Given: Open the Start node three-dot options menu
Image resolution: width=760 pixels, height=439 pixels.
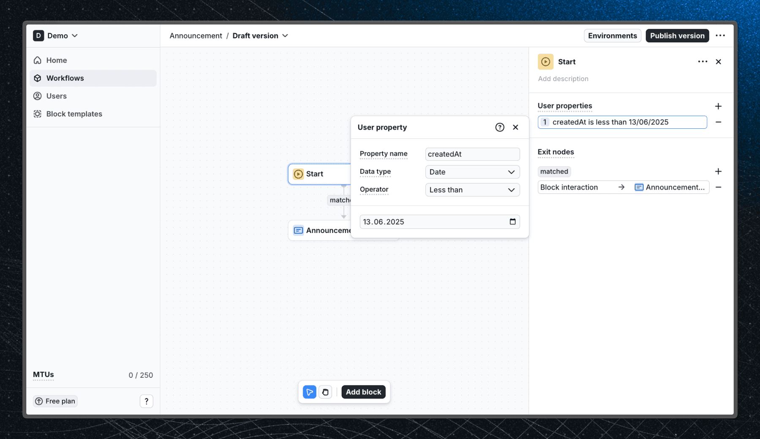Looking at the screenshot, I should 702,62.
